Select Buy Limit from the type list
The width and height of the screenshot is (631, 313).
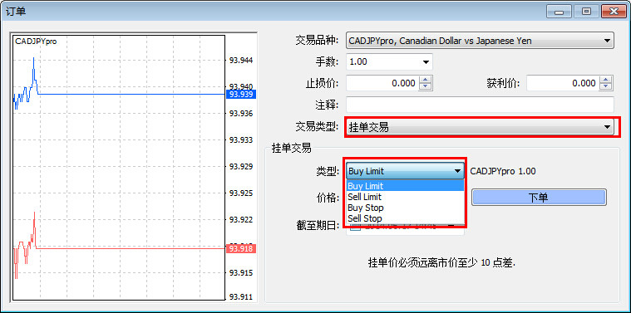coord(405,186)
